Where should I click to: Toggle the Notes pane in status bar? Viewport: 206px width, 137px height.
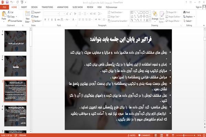point(131,135)
